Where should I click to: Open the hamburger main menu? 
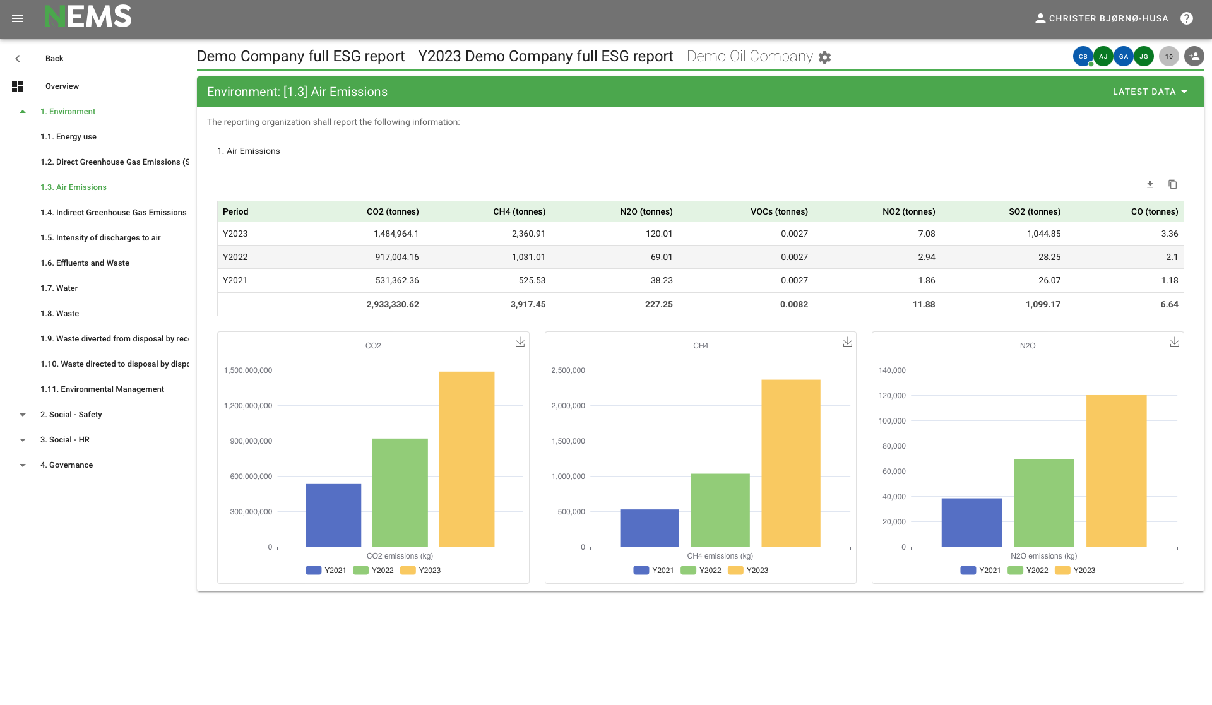click(x=18, y=18)
